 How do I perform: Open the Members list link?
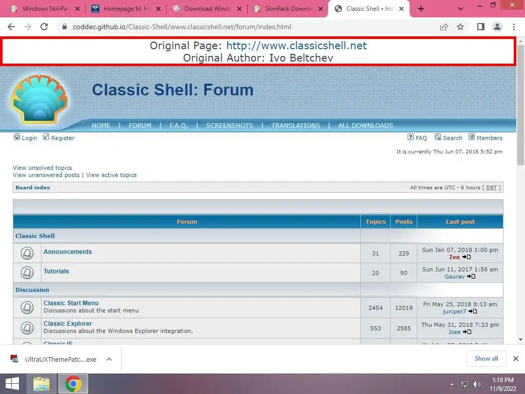490,138
